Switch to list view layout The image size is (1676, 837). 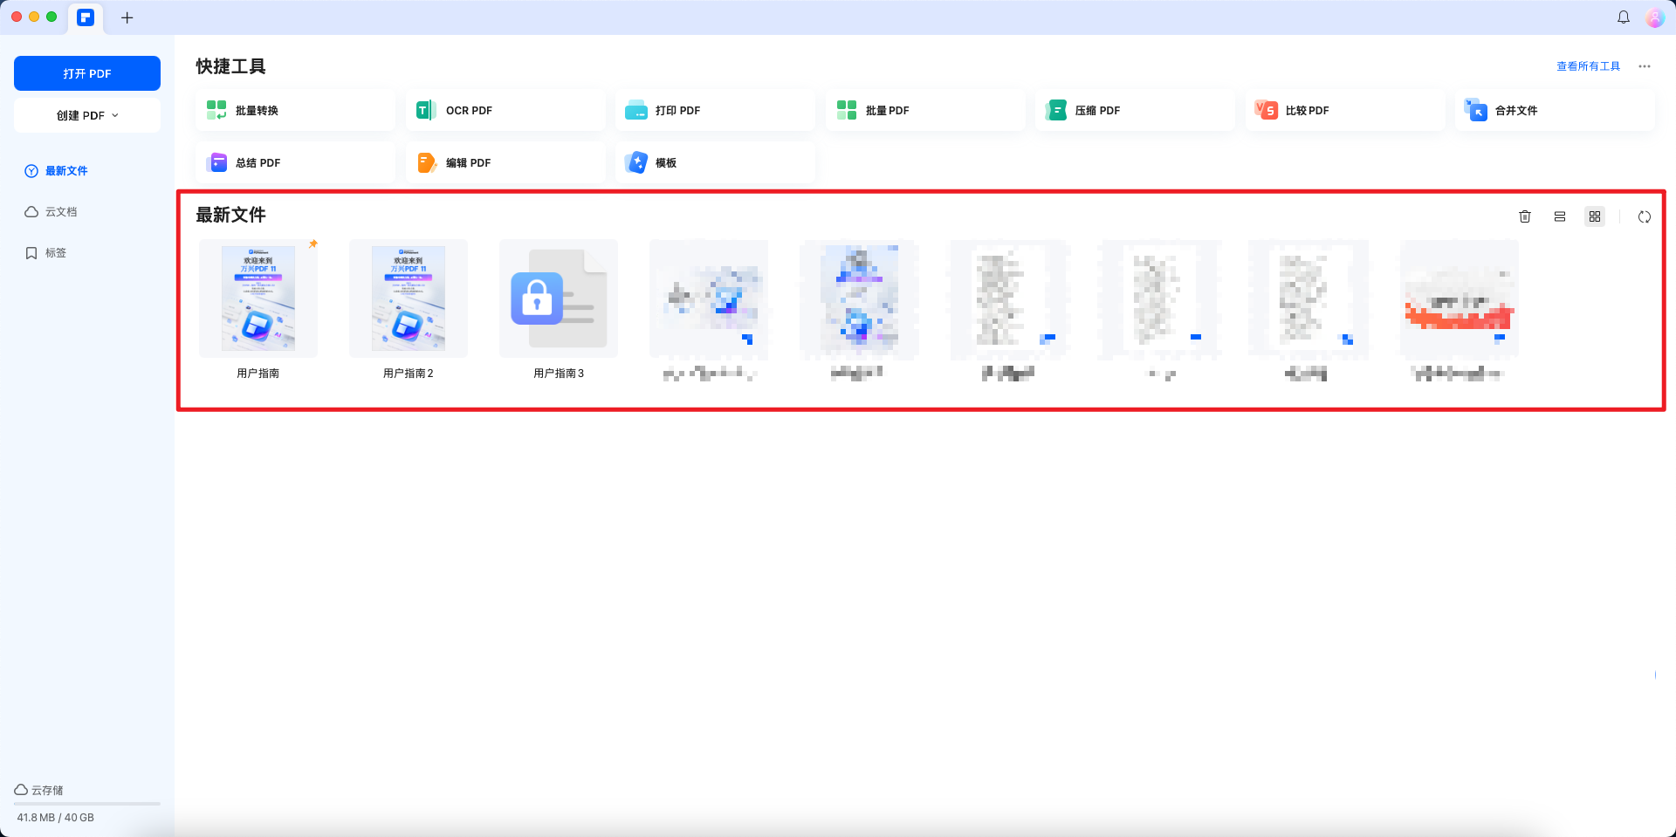[1559, 216]
